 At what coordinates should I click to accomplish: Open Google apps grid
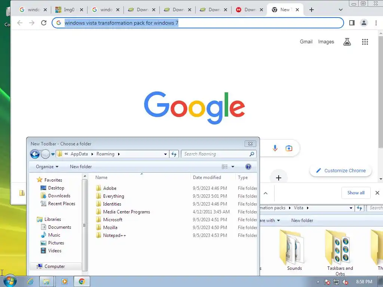[365, 42]
